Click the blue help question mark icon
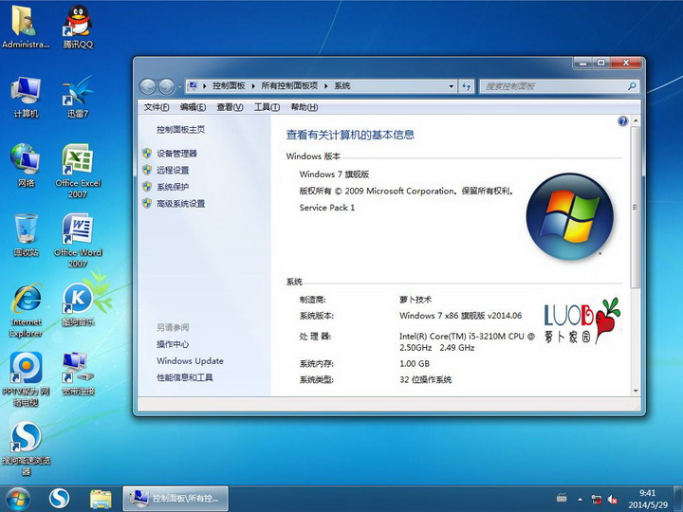683x512 pixels. [623, 121]
